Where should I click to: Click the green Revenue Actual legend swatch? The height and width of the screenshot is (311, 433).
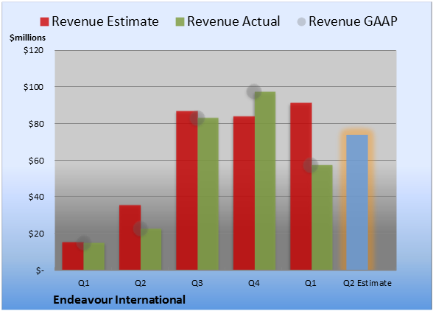(180, 21)
